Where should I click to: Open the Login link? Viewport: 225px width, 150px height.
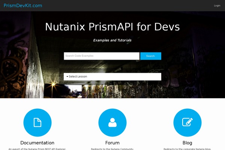[217, 6]
